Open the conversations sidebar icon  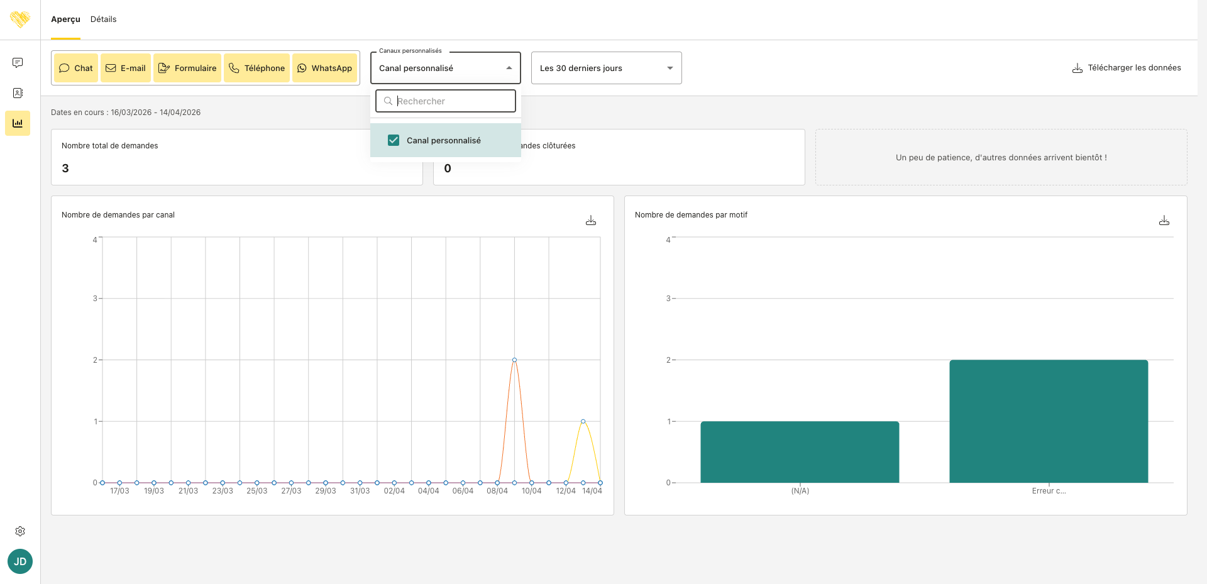[18, 63]
